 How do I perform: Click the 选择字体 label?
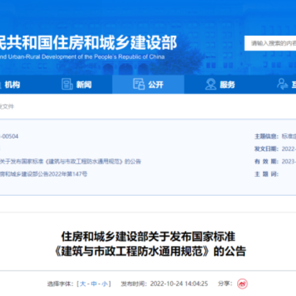pyautogui.click(x=60, y=284)
